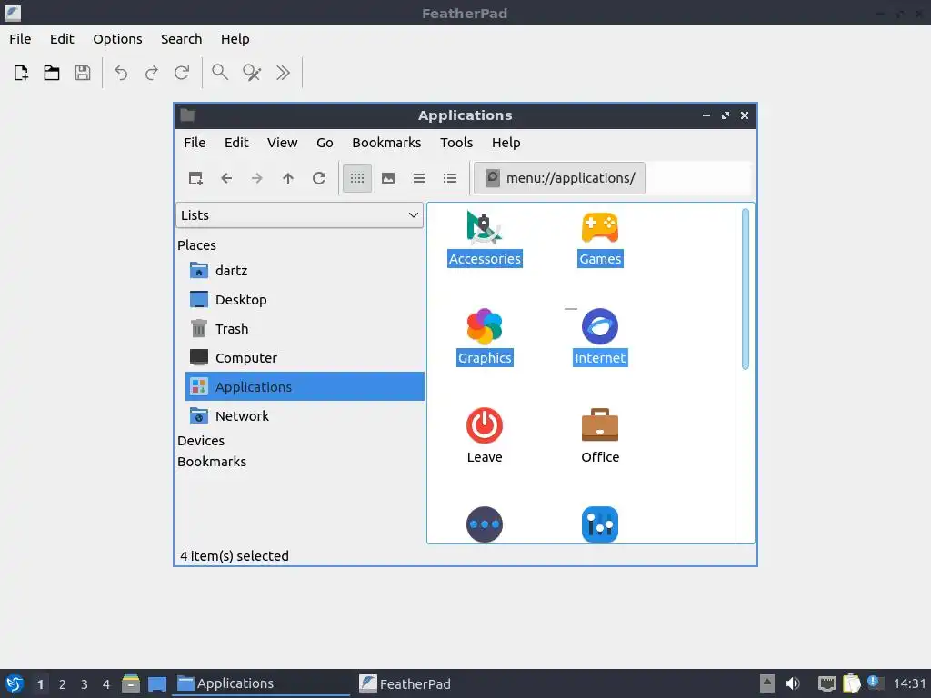The width and height of the screenshot is (931, 698).
Task: Open FeatherPad Options menu
Action: (x=117, y=39)
